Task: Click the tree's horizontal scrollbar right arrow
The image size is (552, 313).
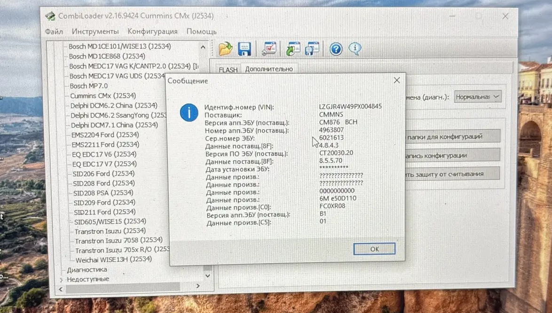Action: [198, 286]
